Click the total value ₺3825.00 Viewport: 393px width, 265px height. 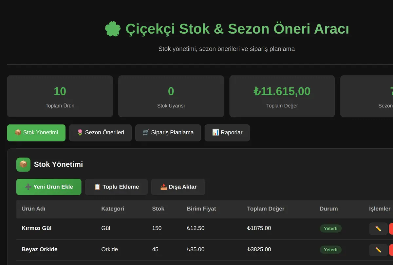(x=259, y=249)
